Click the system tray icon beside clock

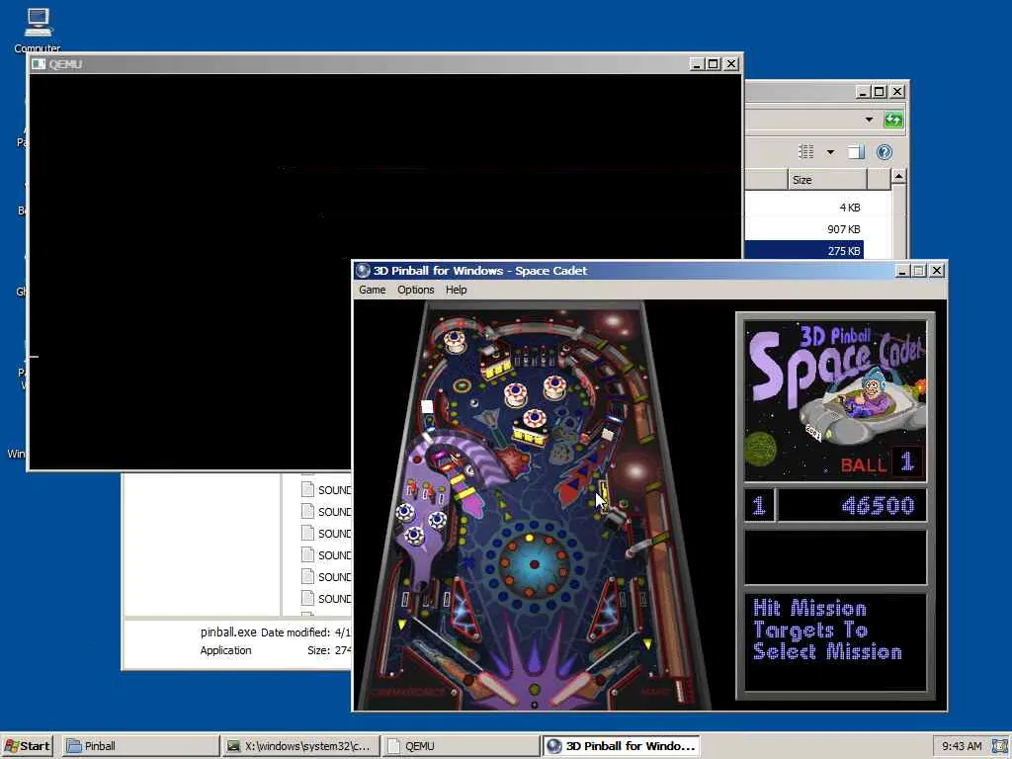(x=1000, y=746)
